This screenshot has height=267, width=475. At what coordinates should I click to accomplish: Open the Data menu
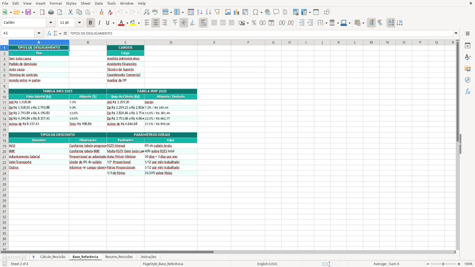[99, 3]
